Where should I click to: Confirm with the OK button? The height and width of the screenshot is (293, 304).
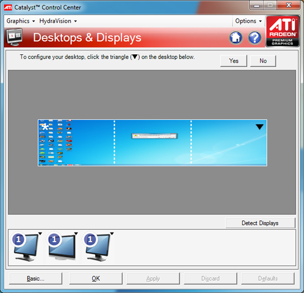(96, 279)
